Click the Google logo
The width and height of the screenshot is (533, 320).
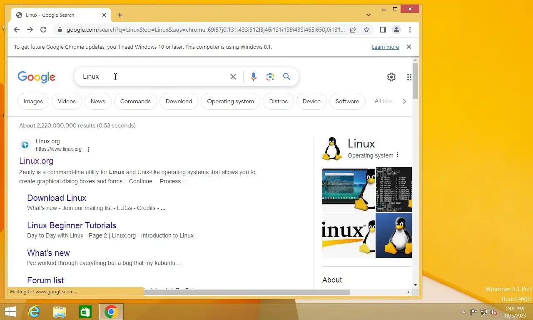(36, 77)
